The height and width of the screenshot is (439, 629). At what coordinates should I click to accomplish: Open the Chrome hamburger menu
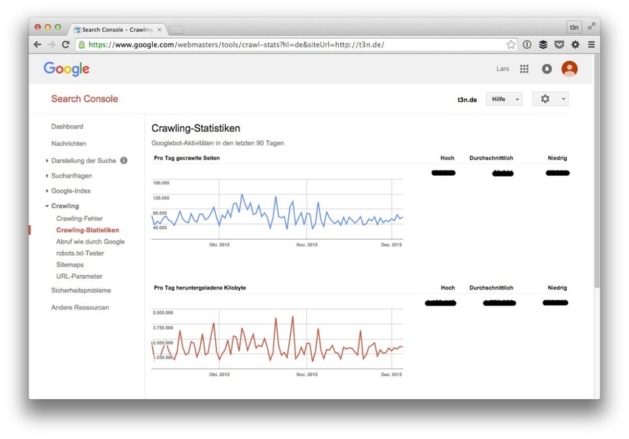[591, 45]
